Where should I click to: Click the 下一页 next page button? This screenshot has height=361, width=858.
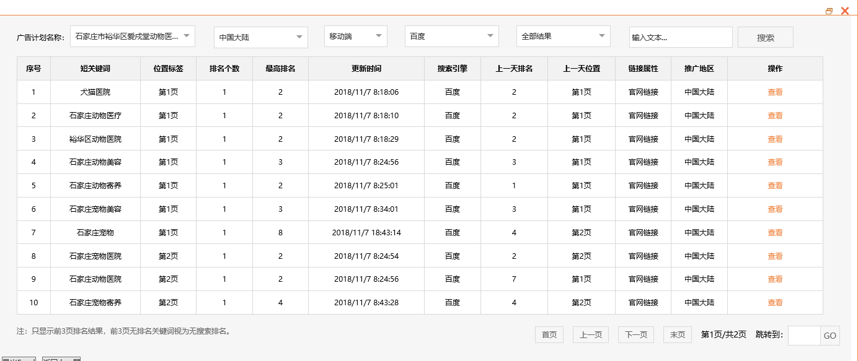click(x=635, y=334)
